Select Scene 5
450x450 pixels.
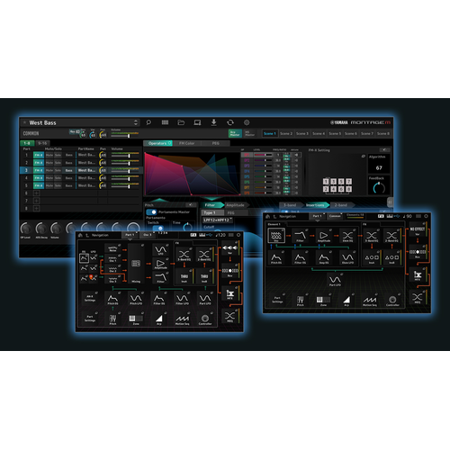(335, 133)
